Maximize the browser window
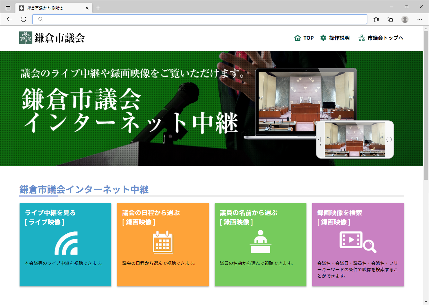Screen dimensions: 429x305 407,7
